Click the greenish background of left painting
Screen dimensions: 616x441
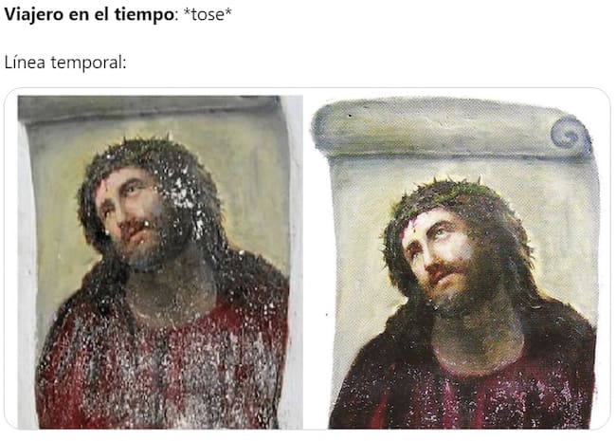[x=251, y=189]
